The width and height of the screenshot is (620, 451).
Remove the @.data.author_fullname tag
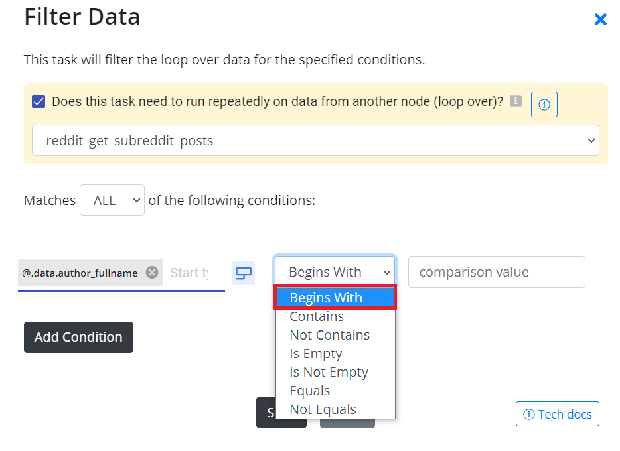[152, 272]
